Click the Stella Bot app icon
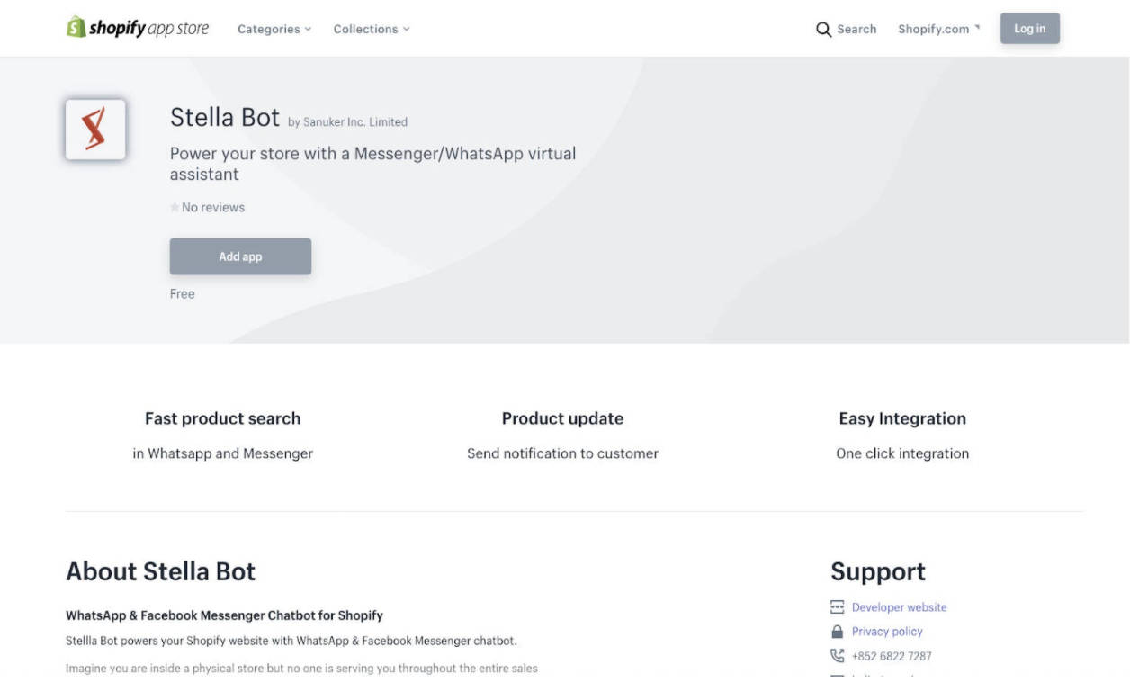The width and height of the screenshot is (1130, 682). point(95,130)
